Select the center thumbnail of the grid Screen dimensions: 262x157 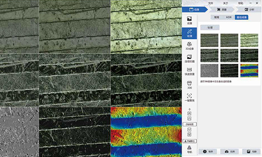229,56
